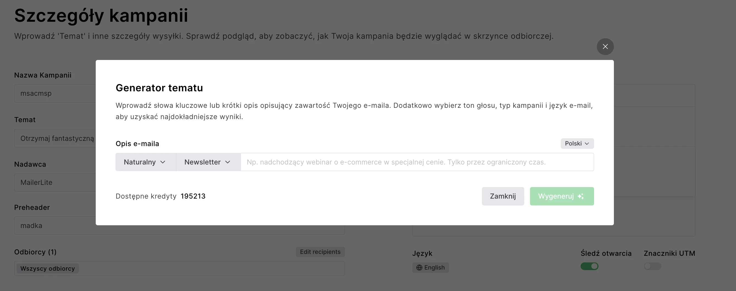Select the English language button
Viewport: 736px width, 291px height.
[430, 268]
